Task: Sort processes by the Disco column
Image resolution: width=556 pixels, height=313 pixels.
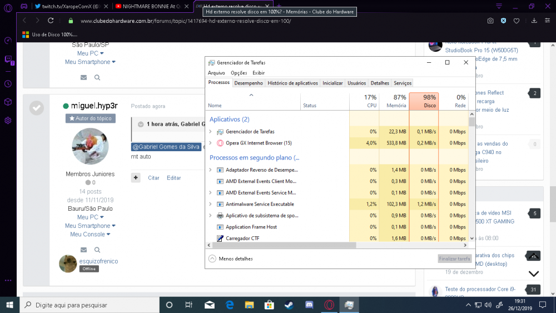Action: tap(424, 101)
